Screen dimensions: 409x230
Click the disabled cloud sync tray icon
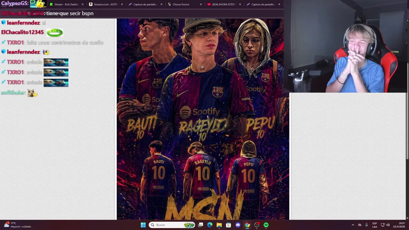pos(359,225)
